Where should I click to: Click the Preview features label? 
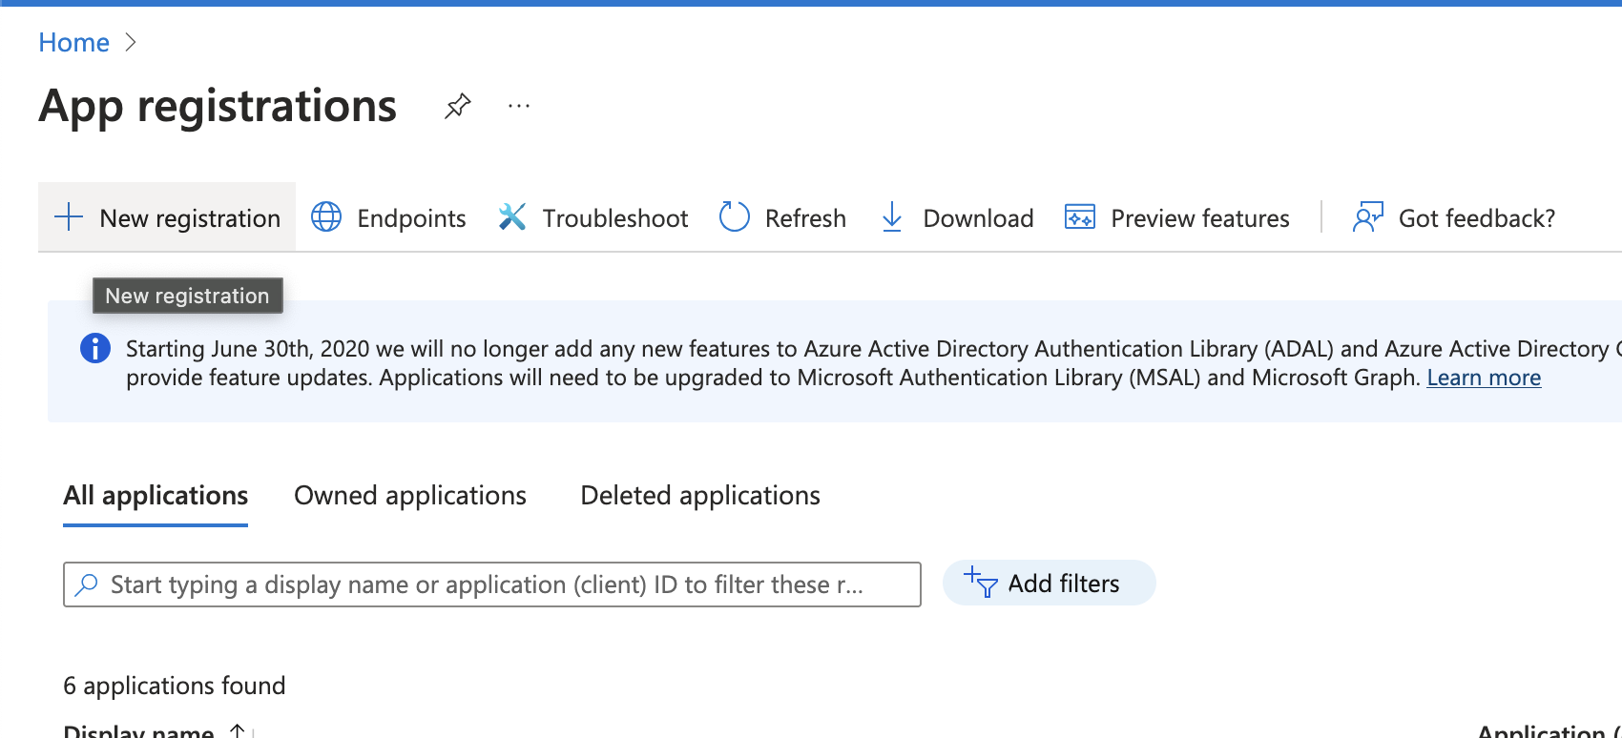[x=1200, y=218]
